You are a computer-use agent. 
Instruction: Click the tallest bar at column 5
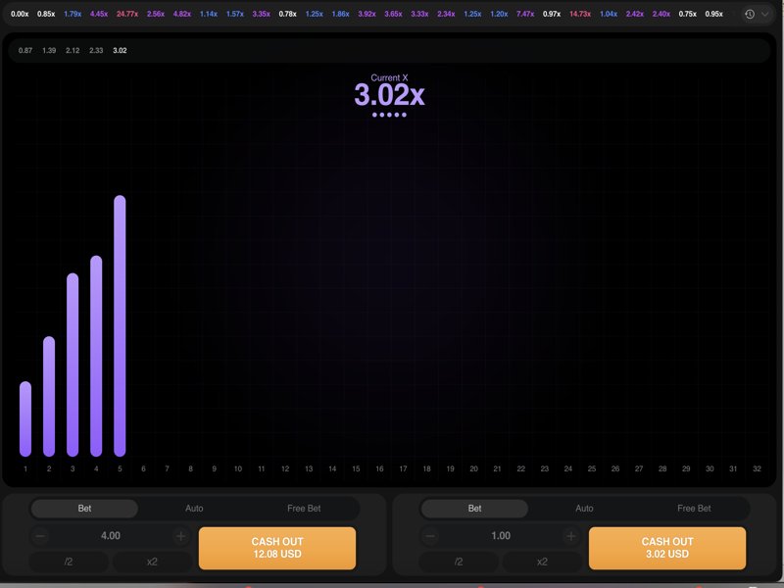(120, 326)
